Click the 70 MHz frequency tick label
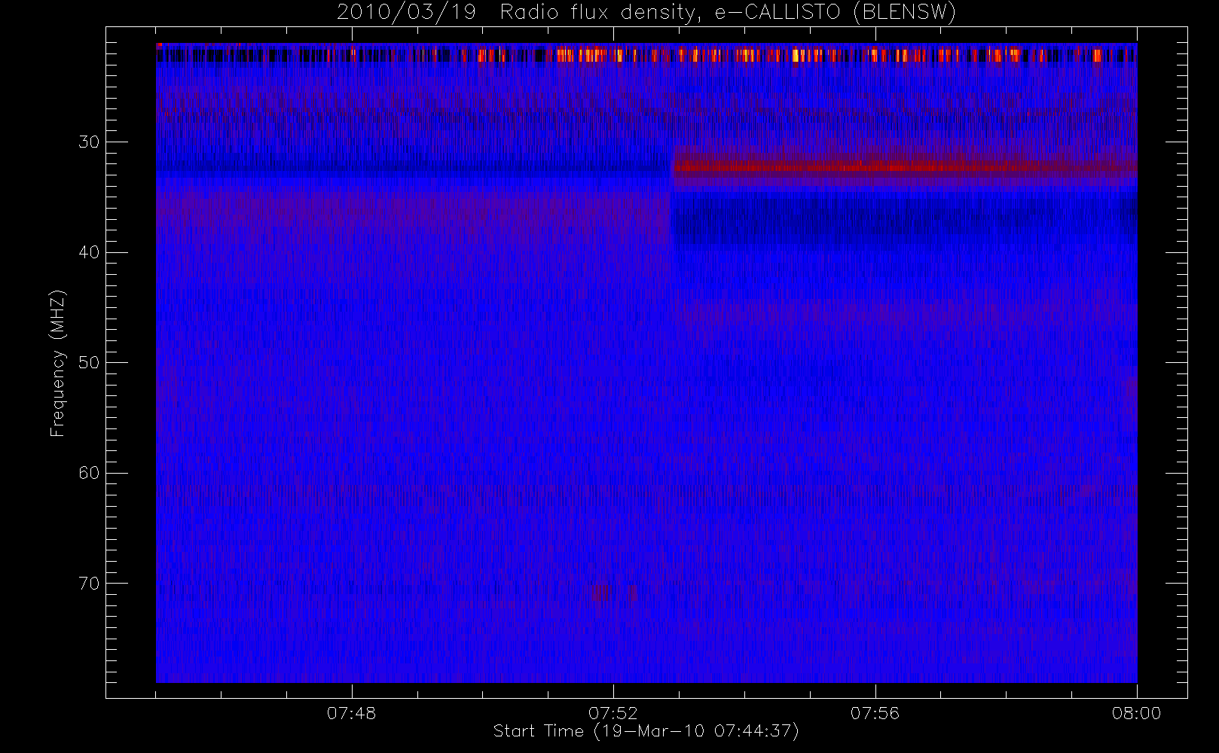The height and width of the screenshot is (753, 1219). [x=89, y=584]
